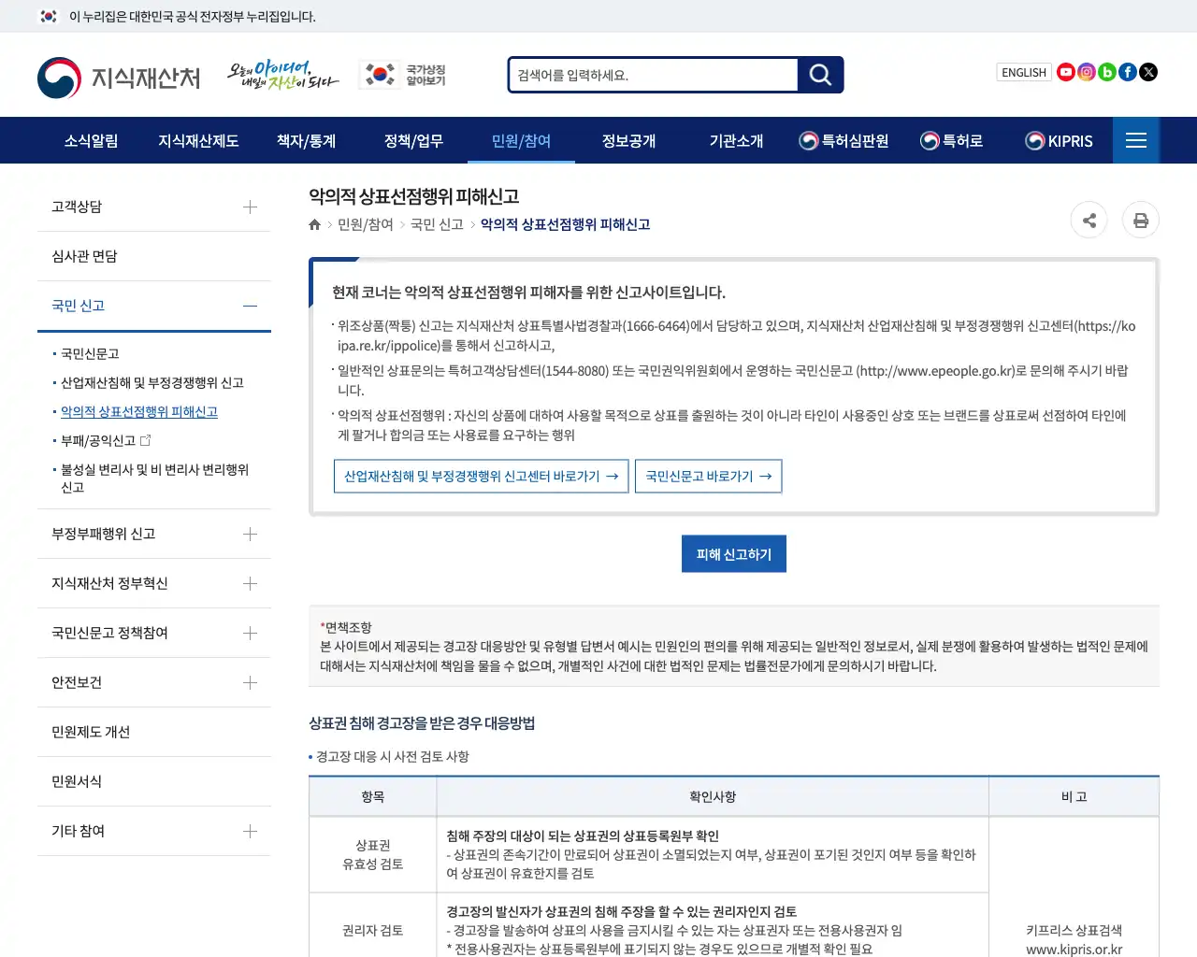This screenshot has width=1197, height=957.
Task: Open 국민신문고 바로가기
Action: pos(708,476)
